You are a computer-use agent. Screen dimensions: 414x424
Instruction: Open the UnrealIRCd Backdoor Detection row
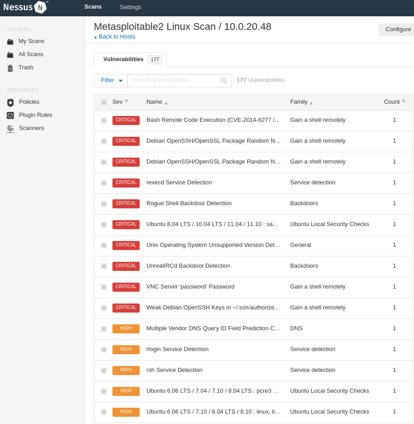tap(253, 266)
